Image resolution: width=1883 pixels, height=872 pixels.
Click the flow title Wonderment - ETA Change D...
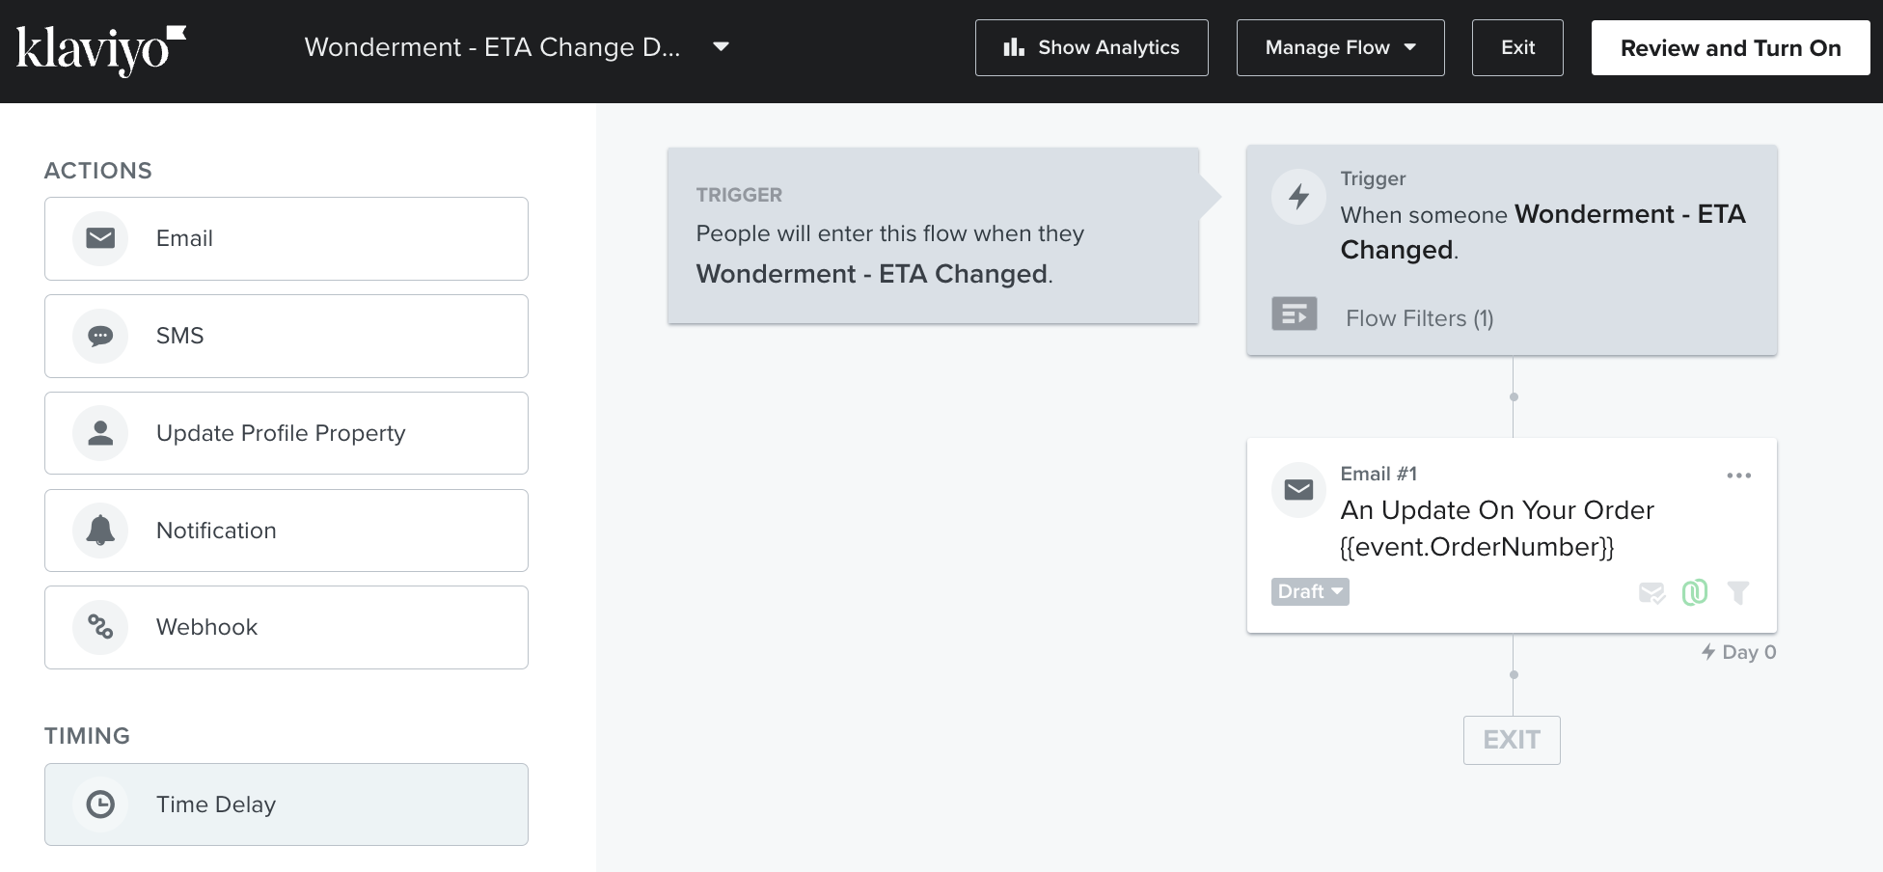click(492, 47)
